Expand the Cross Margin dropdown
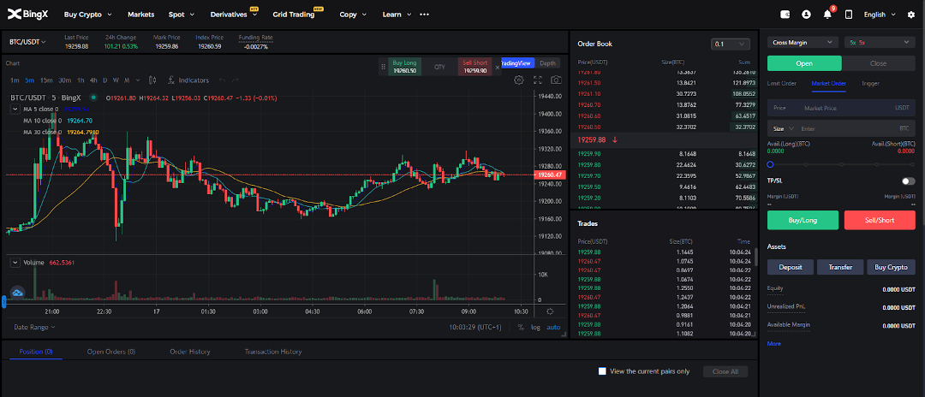The width and height of the screenshot is (925, 397). point(802,42)
